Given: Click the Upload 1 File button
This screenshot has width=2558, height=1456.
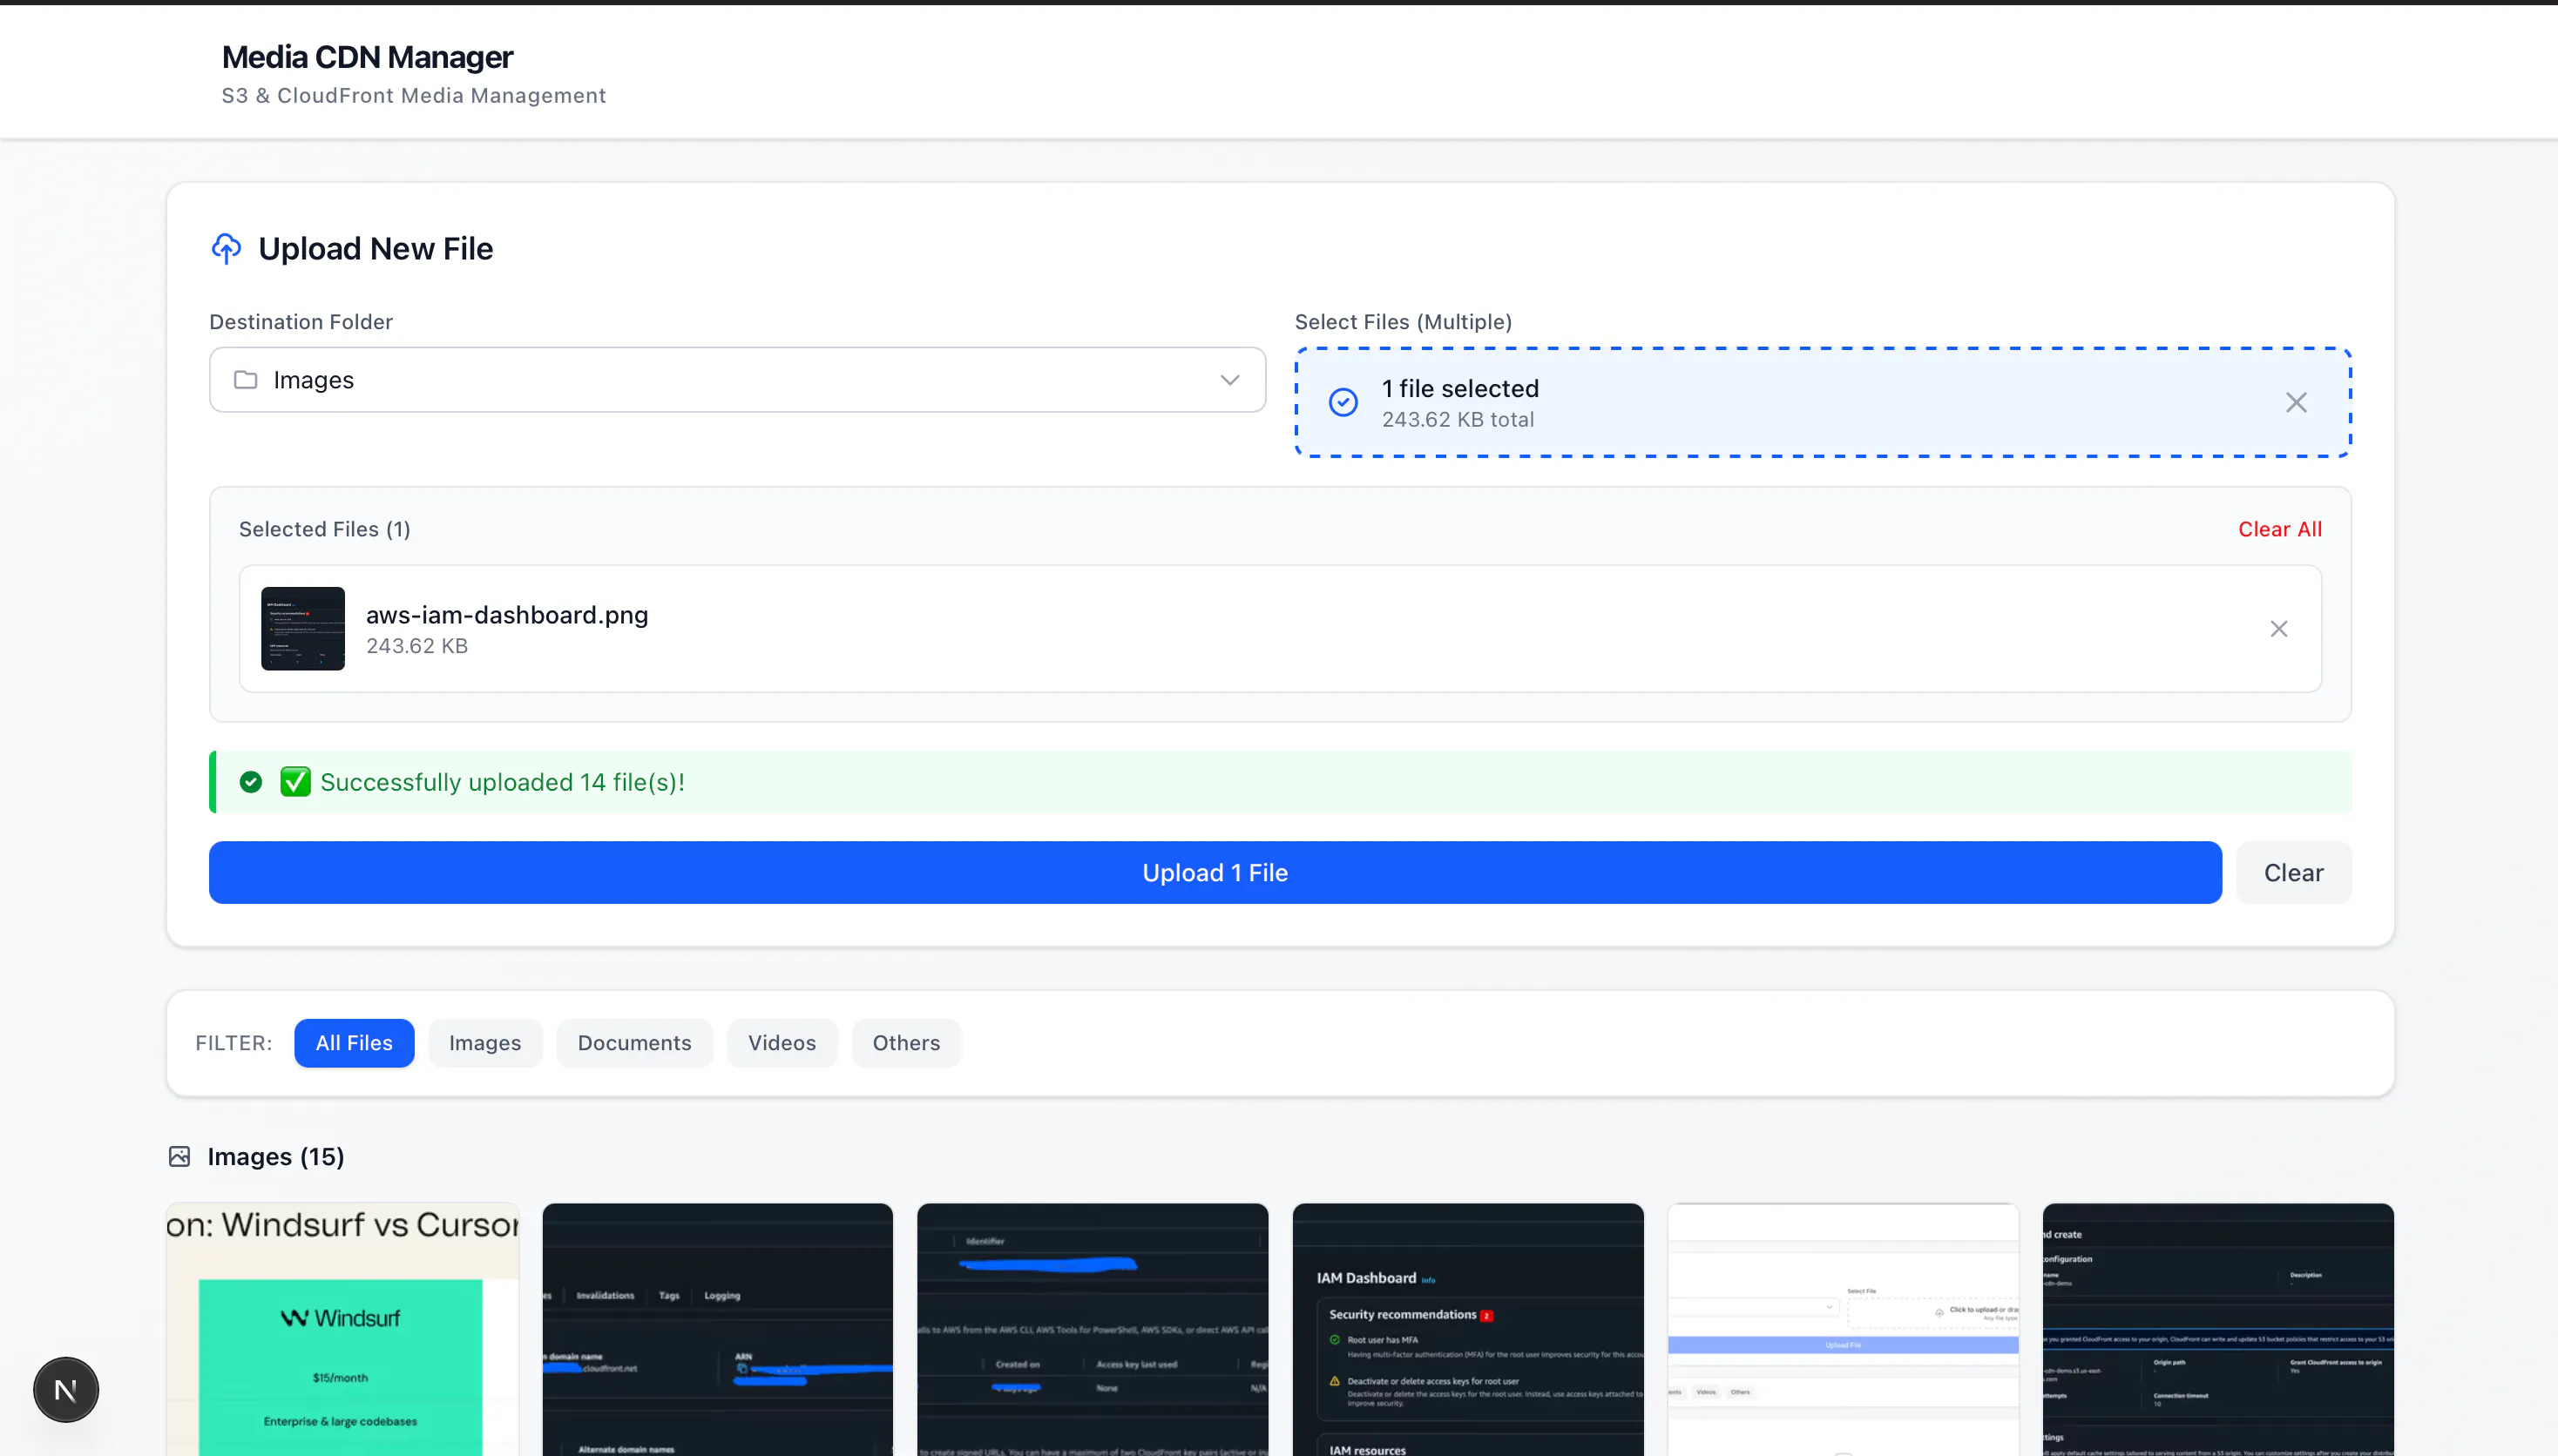Looking at the screenshot, I should point(1214,872).
